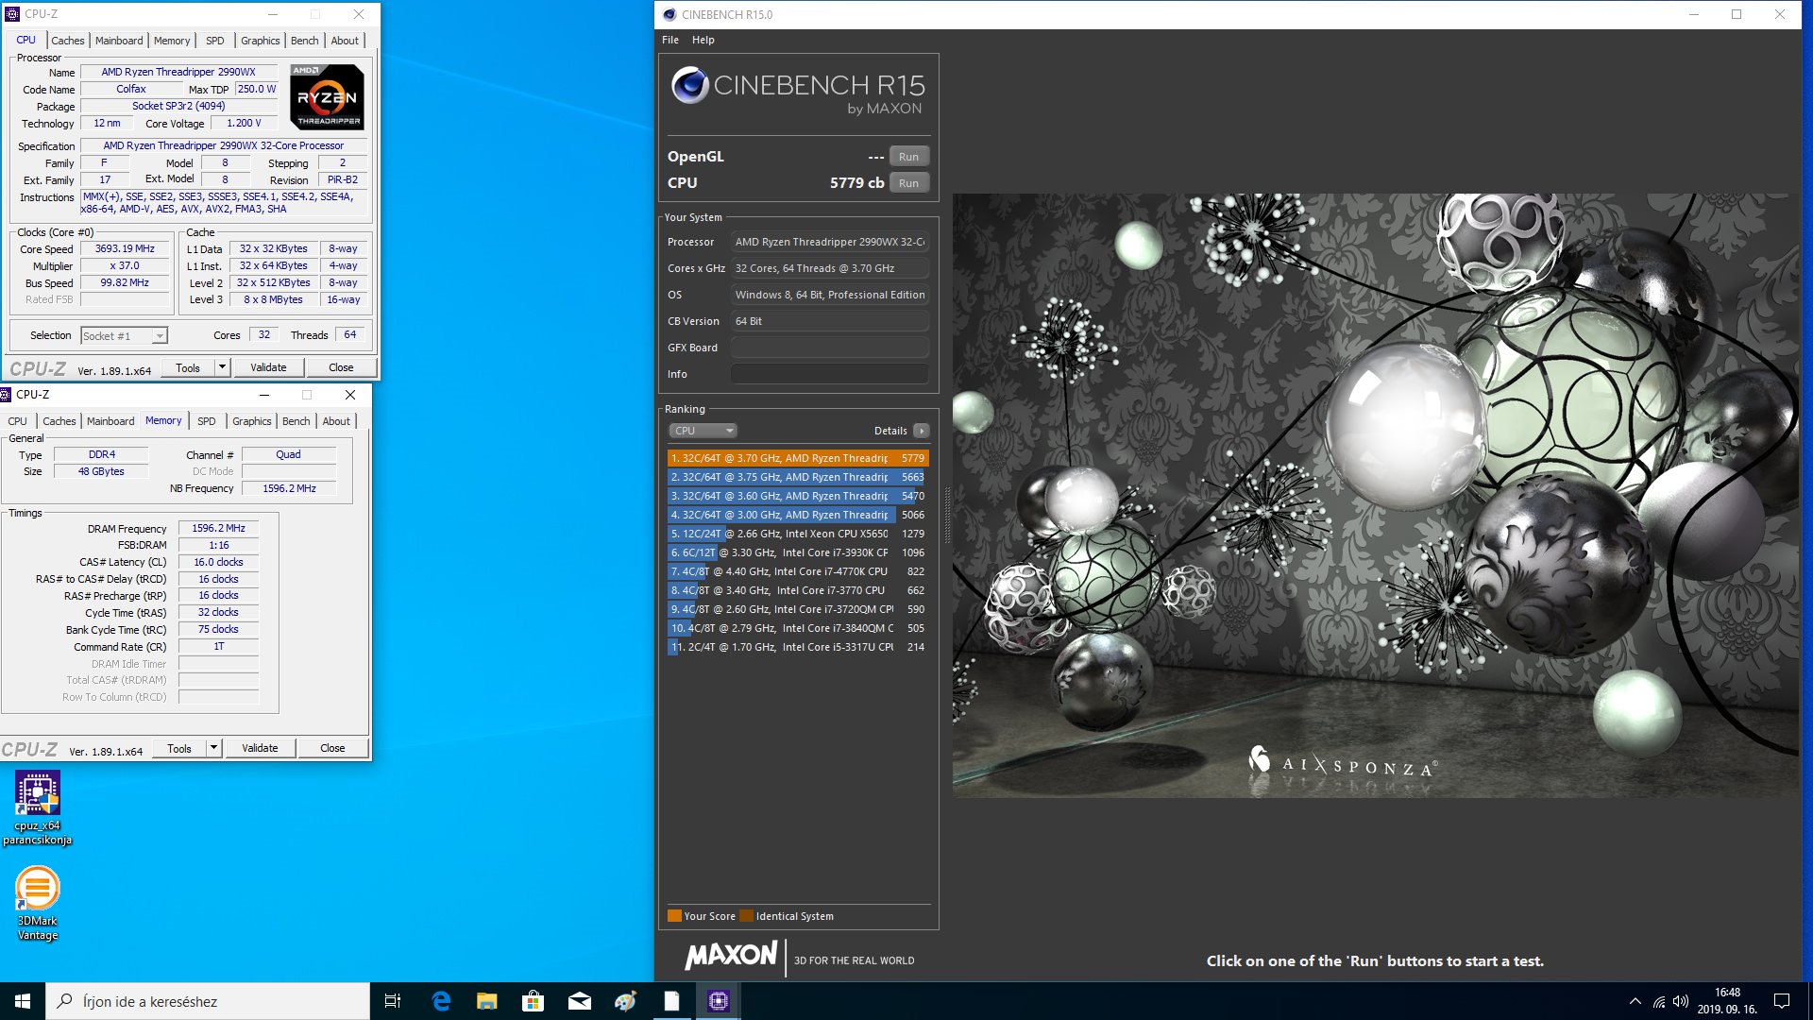Viewport: 1813px width, 1020px height.
Task: Open Microsoft Store from taskbar
Action: click(x=534, y=1001)
